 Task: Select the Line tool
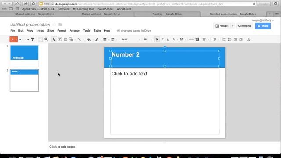(79, 39)
